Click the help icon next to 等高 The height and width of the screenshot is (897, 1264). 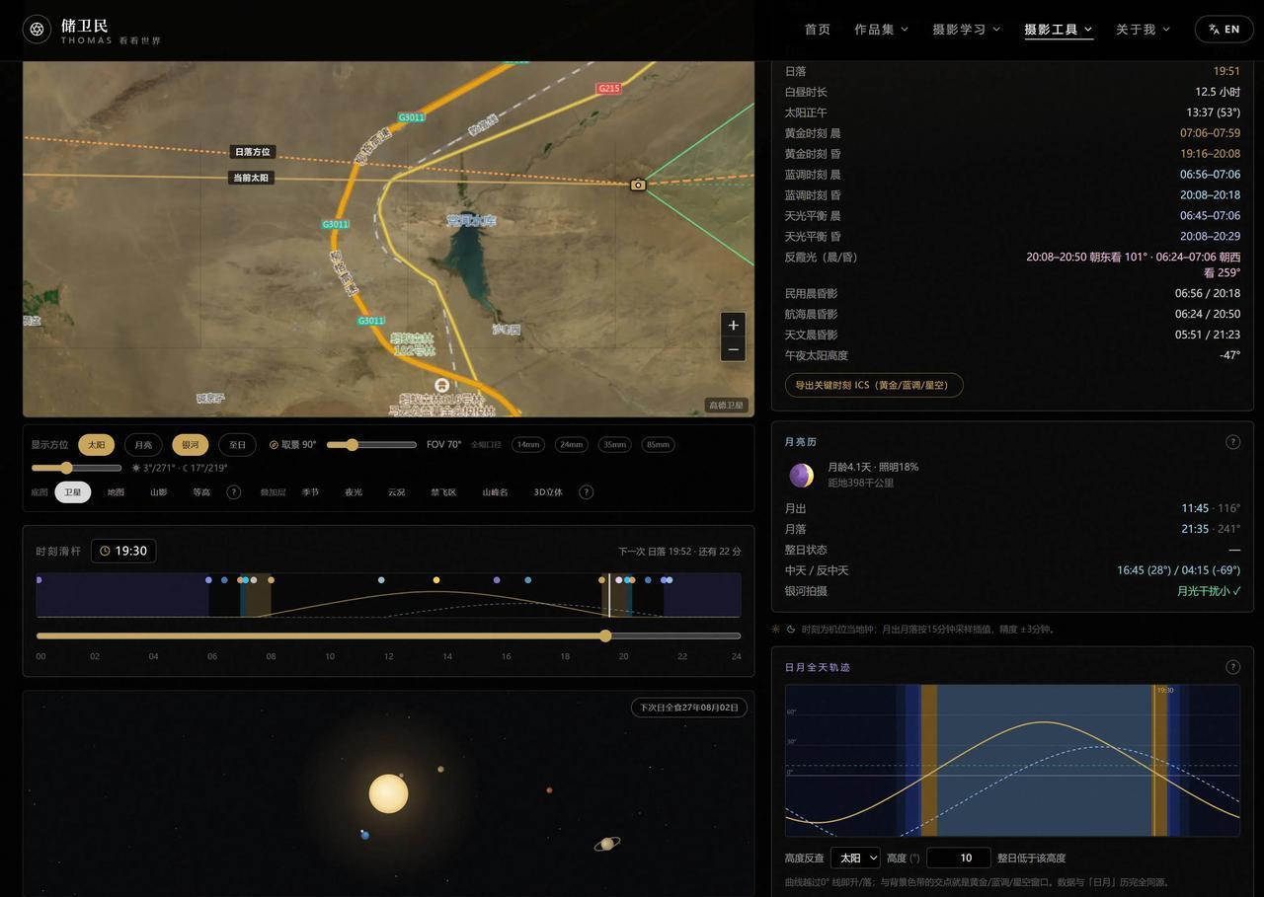(x=234, y=492)
